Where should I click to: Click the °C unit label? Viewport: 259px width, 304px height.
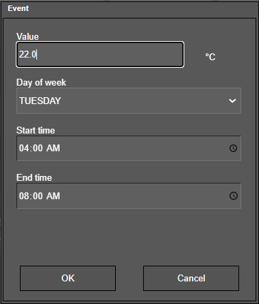[210, 57]
